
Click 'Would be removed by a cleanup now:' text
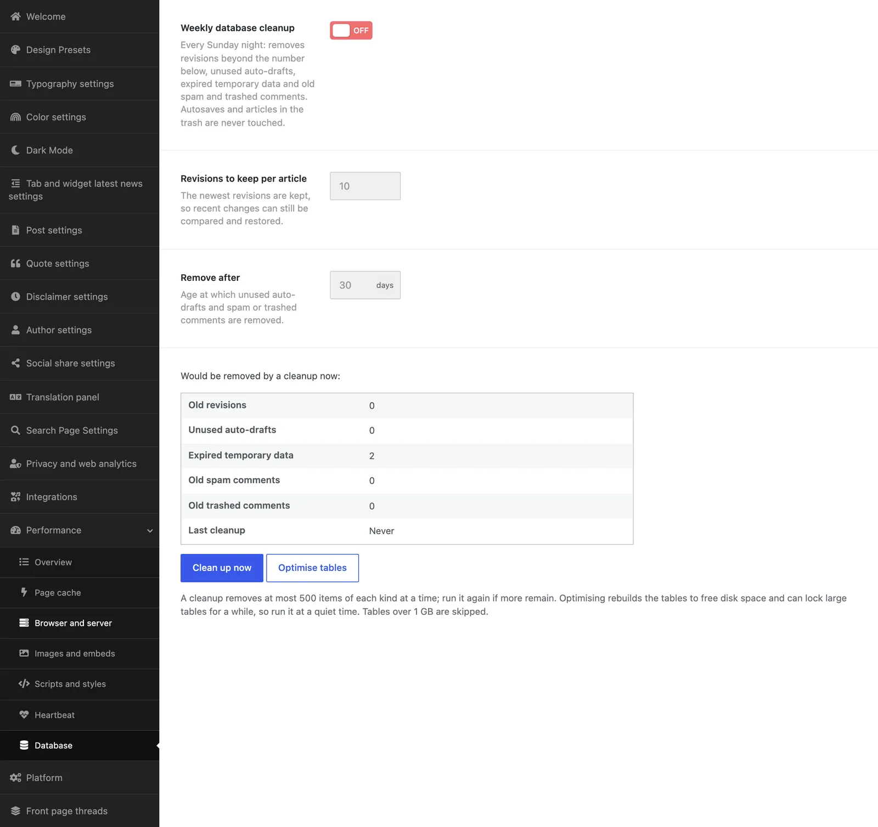pyautogui.click(x=260, y=376)
